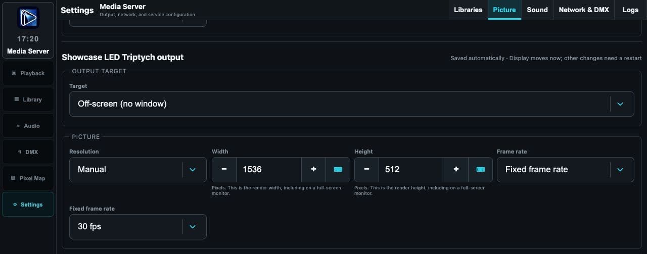Open the Frame rate dropdown
The width and height of the screenshot is (647, 254).
(x=565, y=170)
